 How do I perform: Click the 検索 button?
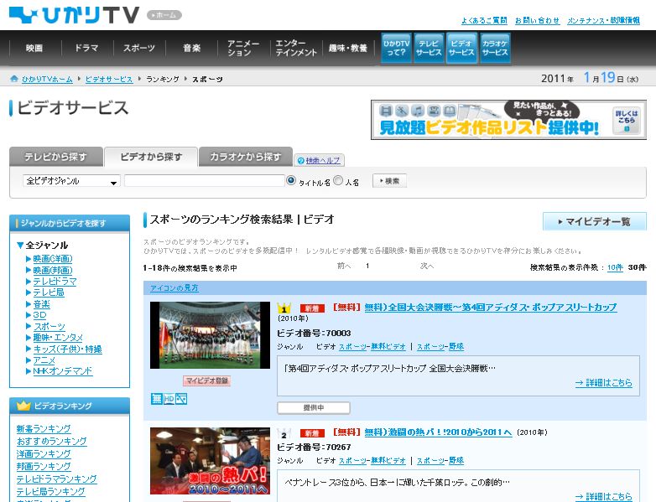pos(389,181)
